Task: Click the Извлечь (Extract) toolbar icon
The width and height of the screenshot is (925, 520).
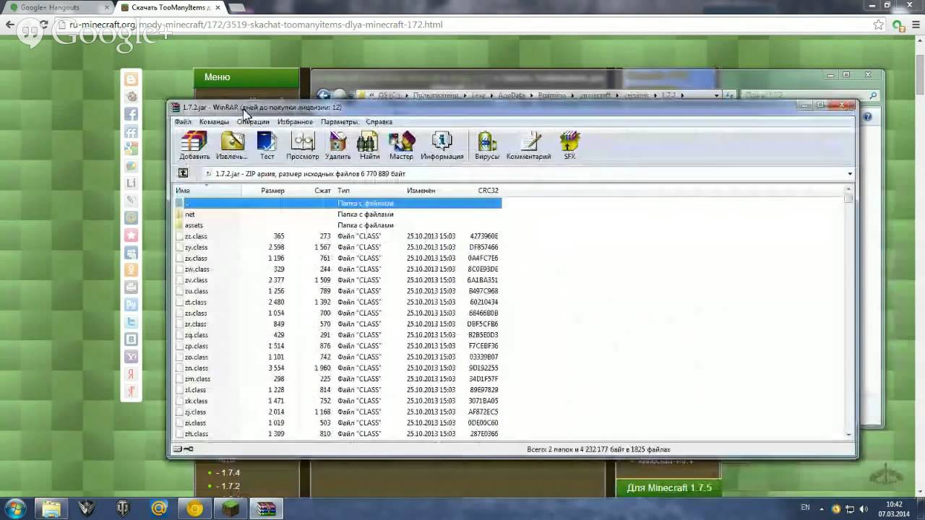Action: coord(231,145)
